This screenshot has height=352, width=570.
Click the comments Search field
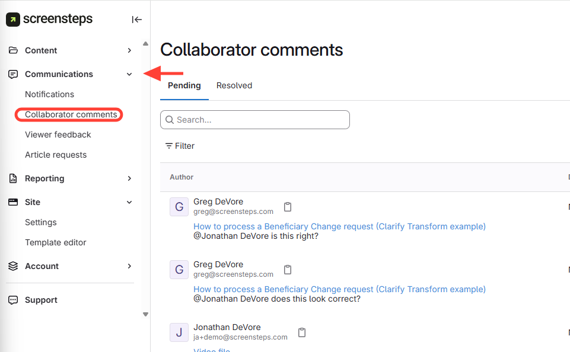click(255, 120)
